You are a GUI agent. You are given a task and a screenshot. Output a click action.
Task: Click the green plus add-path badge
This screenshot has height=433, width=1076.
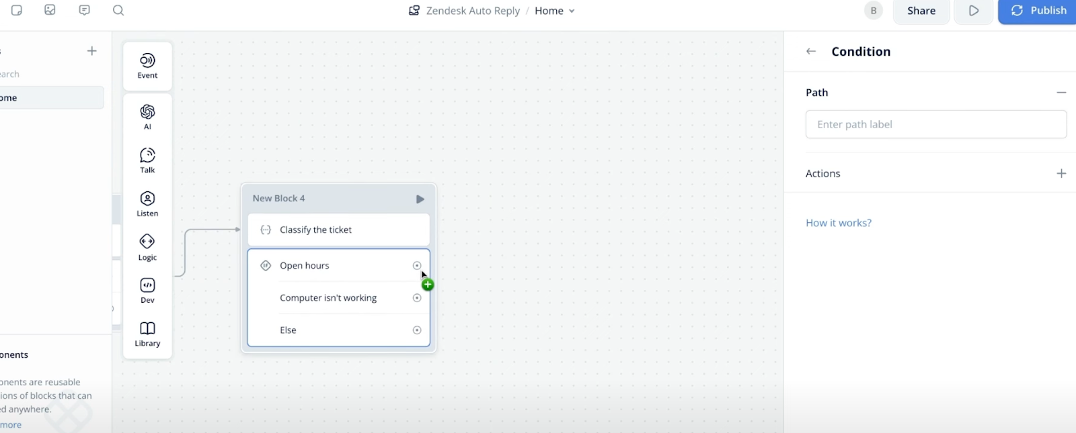click(428, 285)
